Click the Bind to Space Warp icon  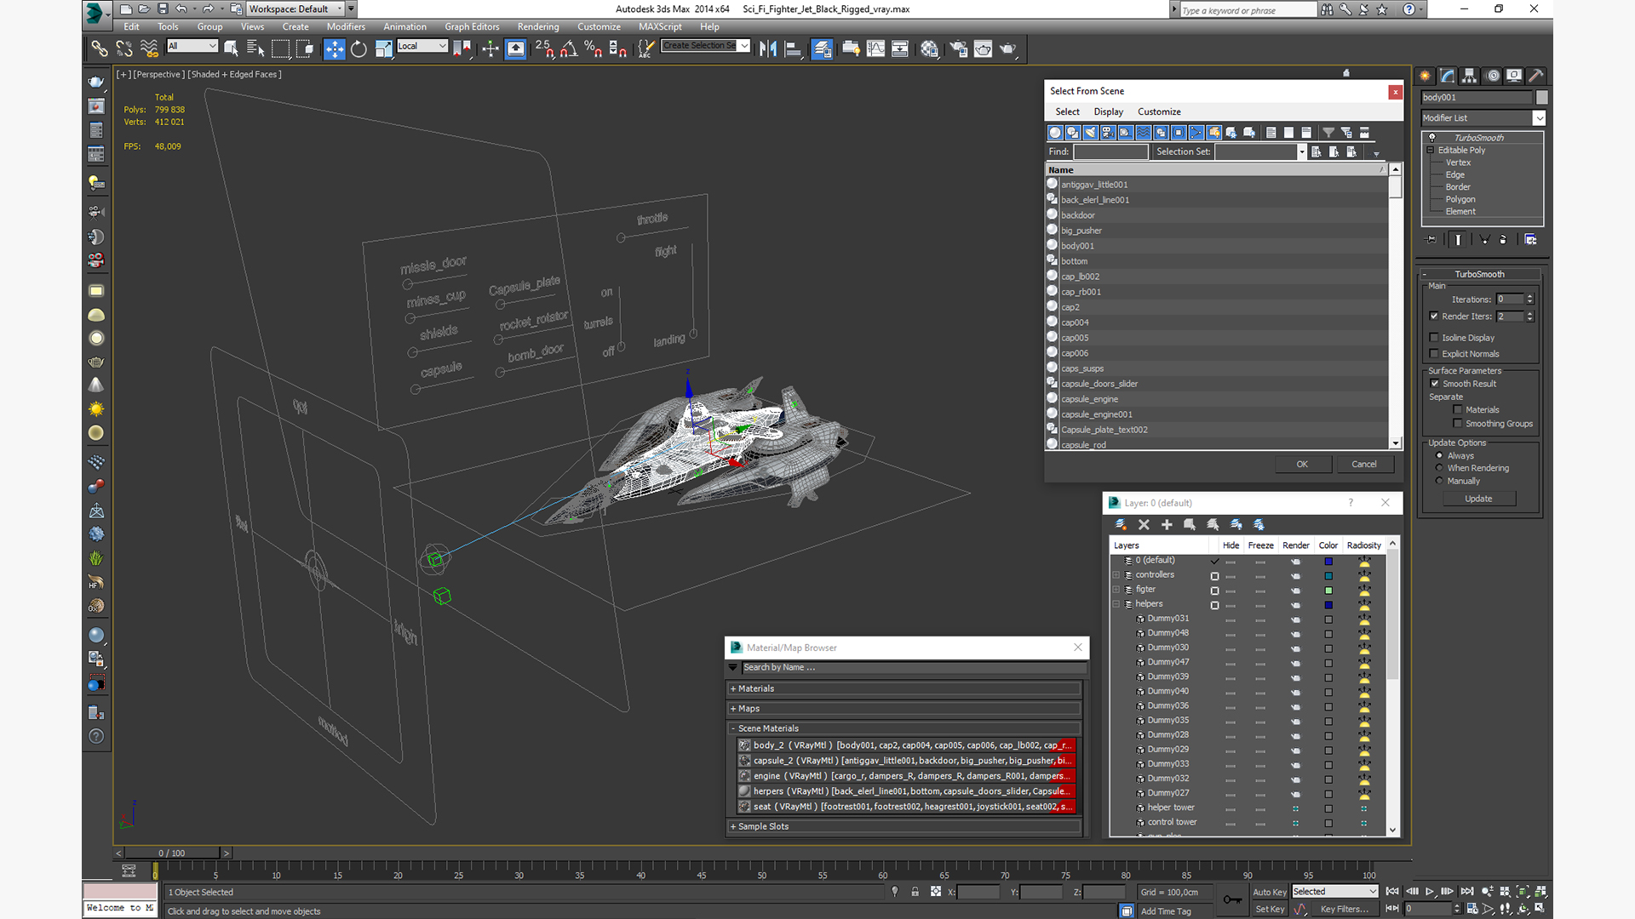pos(149,49)
